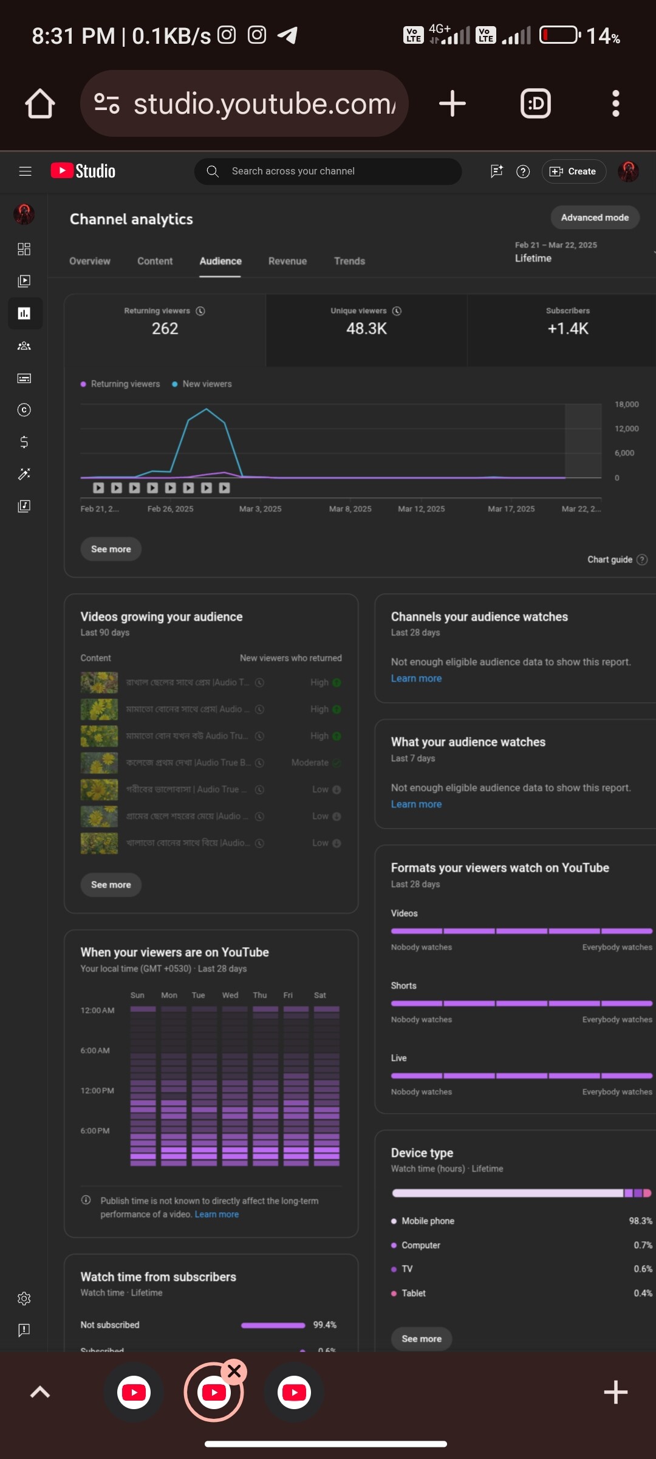
Task: Select the Subscribers metric card
Action: point(562,330)
